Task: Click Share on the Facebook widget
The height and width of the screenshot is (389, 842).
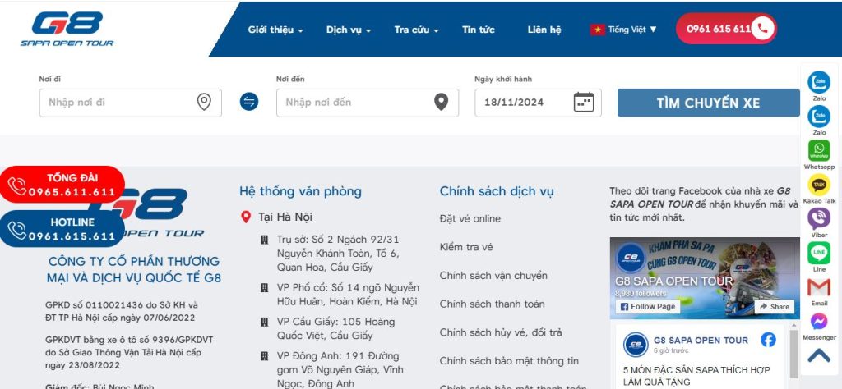Action: 775,306
